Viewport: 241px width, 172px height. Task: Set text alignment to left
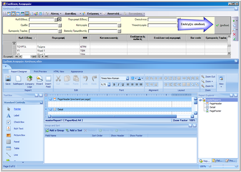click(x=128, y=84)
